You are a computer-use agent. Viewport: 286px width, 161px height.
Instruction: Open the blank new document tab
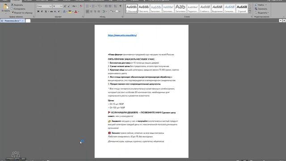pyautogui.click(x=28, y=21)
